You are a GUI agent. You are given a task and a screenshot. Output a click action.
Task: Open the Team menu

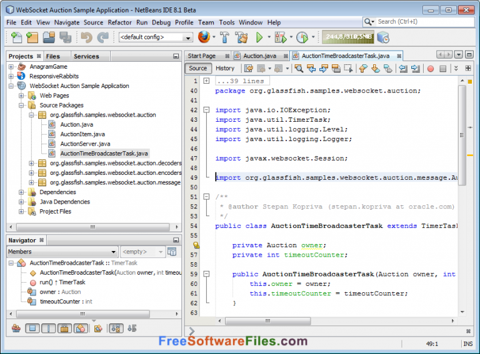click(x=206, y=22)
